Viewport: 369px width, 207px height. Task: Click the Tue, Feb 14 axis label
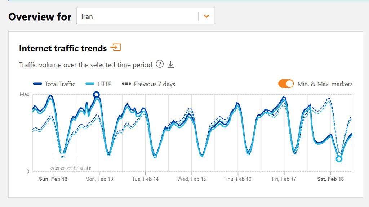tap(145, 179)
